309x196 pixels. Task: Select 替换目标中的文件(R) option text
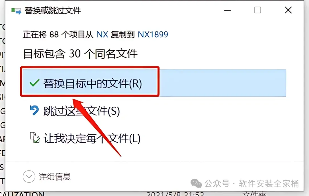pyautogui.click(x=92, y=84)
